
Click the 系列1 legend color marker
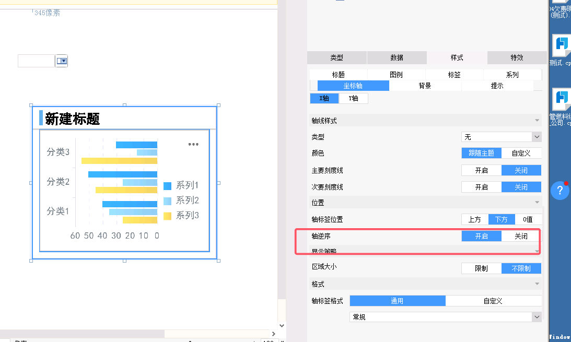(x=168, y=186)
